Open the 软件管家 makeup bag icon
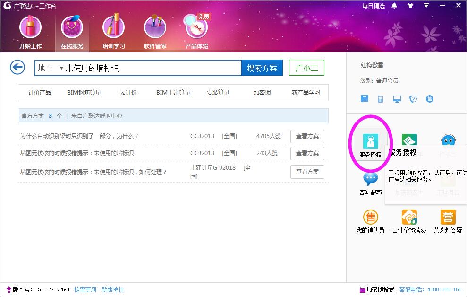Viewport: 467px width, 297px height. click(155, 32)
